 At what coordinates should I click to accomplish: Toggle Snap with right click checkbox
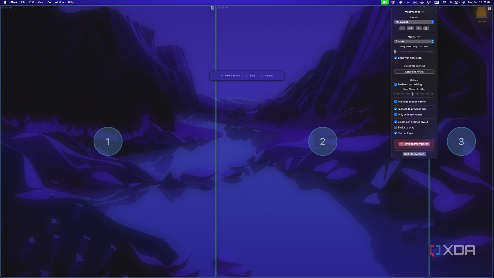[395, 58]
